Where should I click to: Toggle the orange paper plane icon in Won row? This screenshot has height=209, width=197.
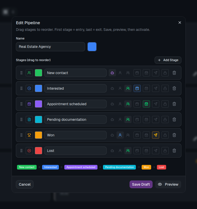point(155,135)
